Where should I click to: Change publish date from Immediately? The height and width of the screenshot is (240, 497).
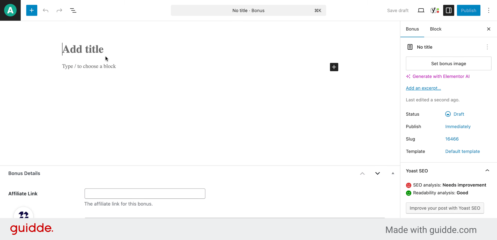[x=458, y=126]
